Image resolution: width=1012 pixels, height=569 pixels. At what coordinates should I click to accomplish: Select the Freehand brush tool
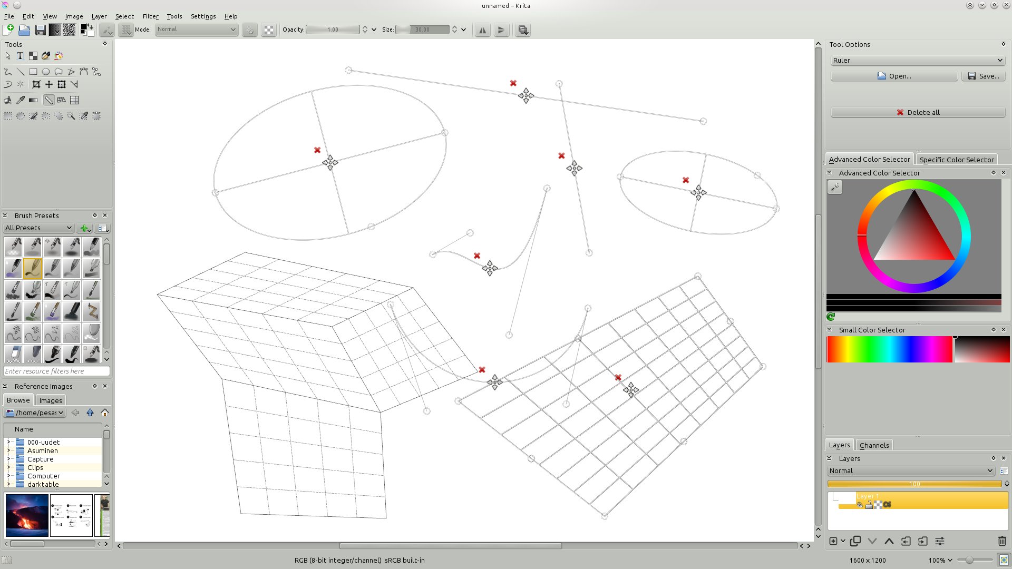[8, 72]
